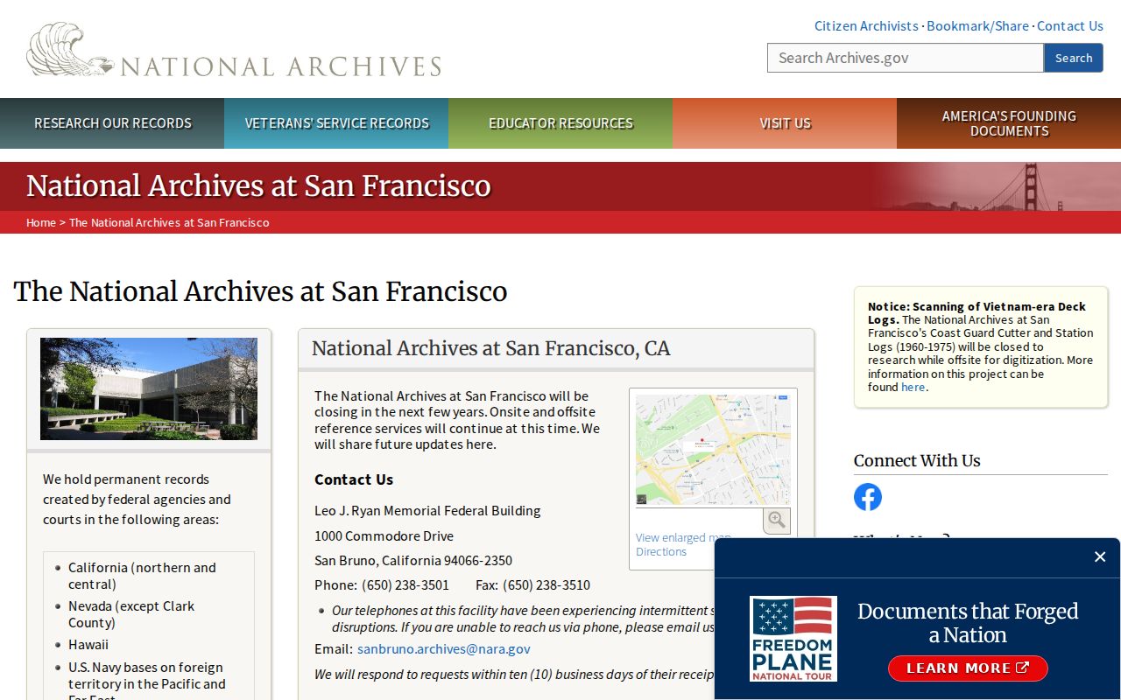1121x700 pixels.
Task: Click View enlarged map link
Action: click(683, 538)
